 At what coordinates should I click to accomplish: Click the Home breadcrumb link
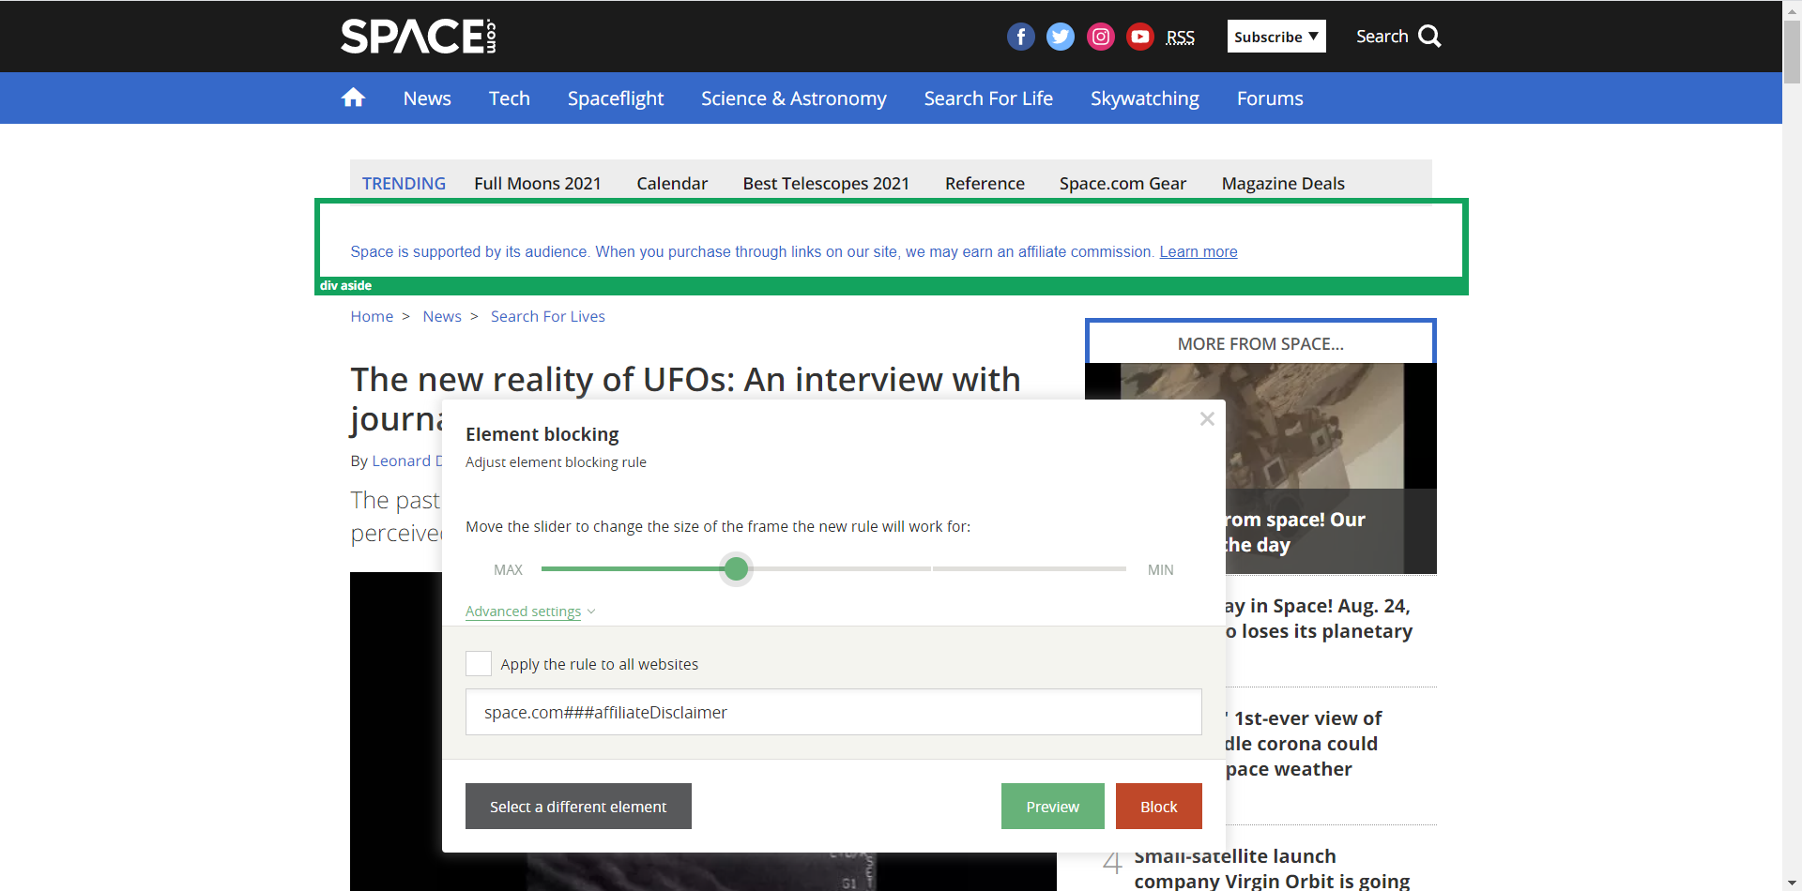tap(372, 317)
